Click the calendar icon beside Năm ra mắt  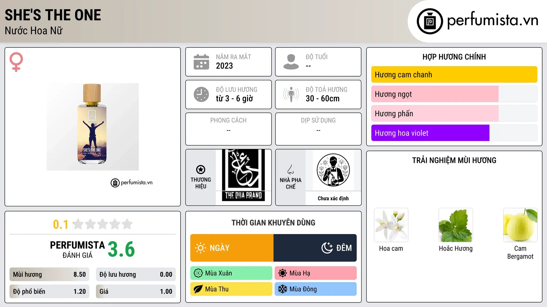(x=201, y=62)
